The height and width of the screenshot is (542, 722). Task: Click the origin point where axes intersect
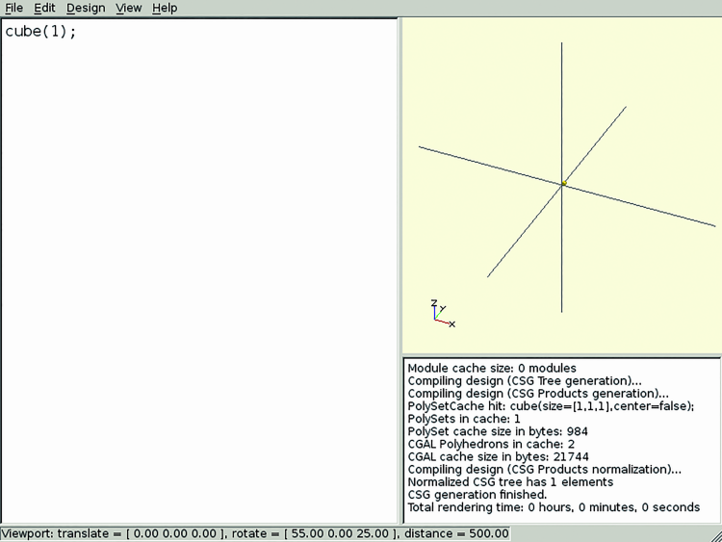tap(564, 183)
